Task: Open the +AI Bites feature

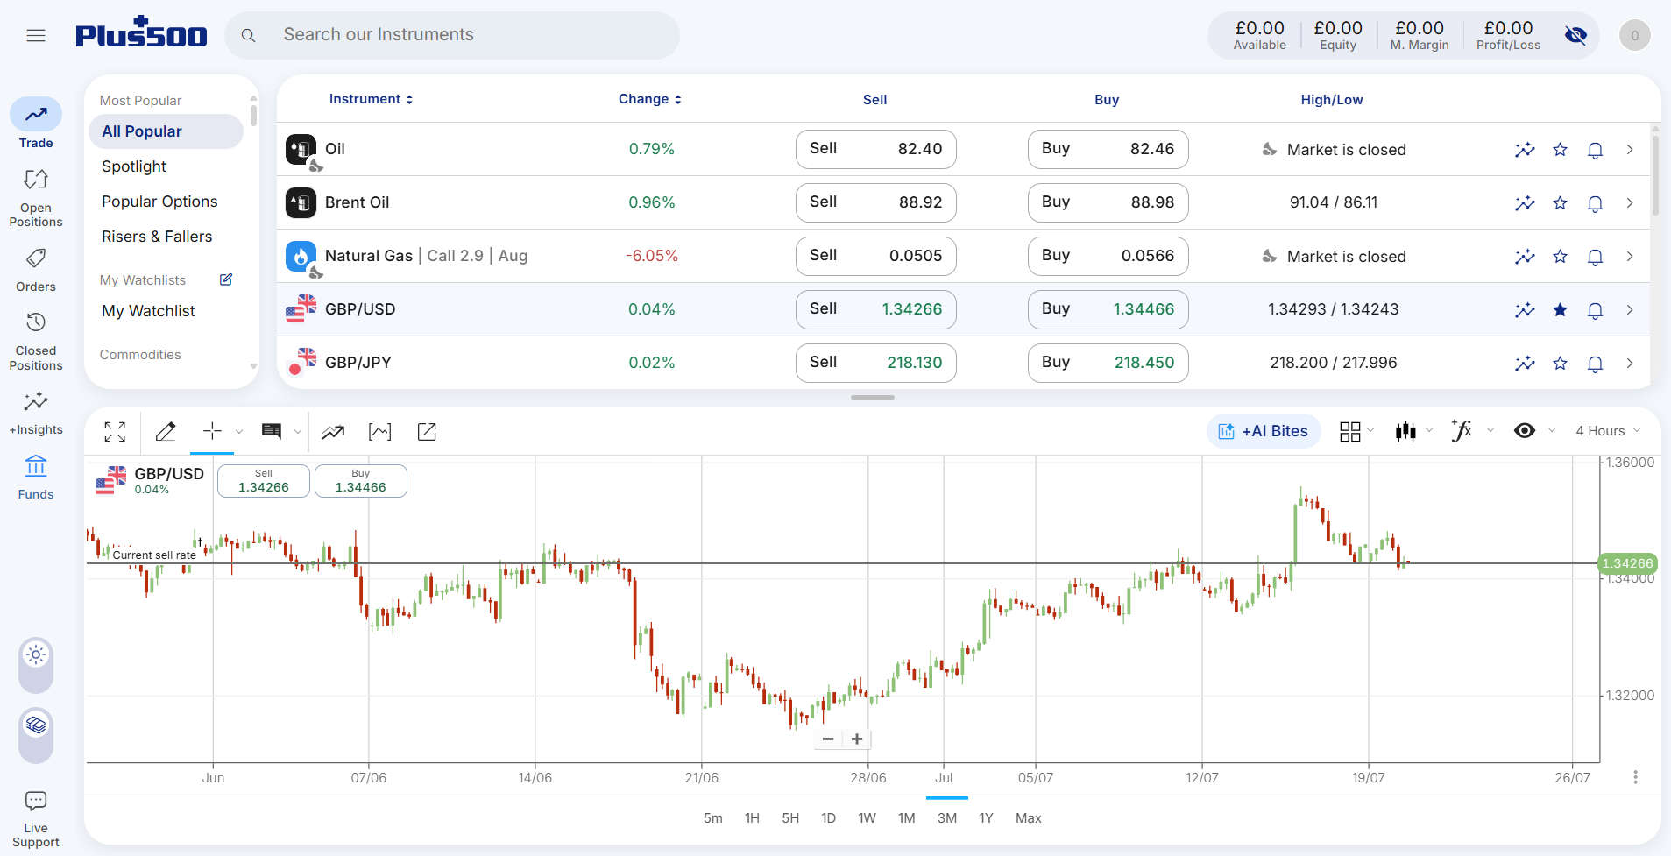Action: click(1264, 431)
